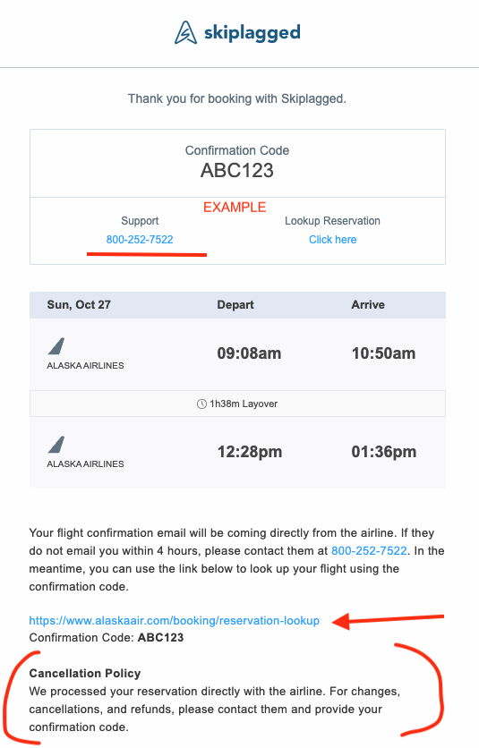Click the bold ABC123 code near bottom
This screenshot has width=479, height=748.
point(160,638)
